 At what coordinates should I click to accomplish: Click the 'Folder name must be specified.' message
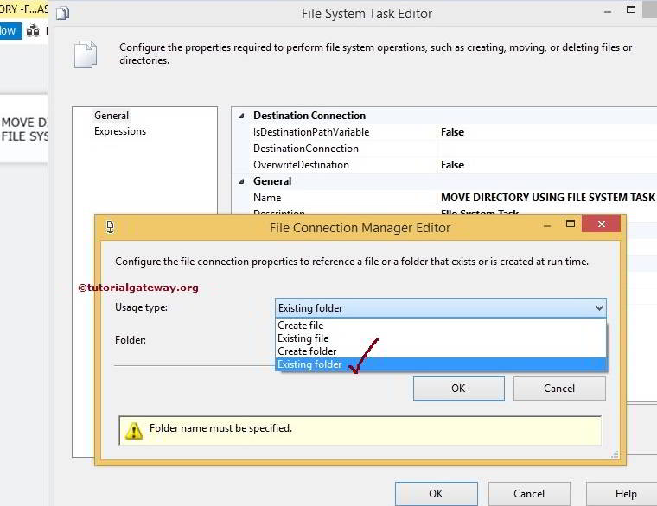[220, 428]
